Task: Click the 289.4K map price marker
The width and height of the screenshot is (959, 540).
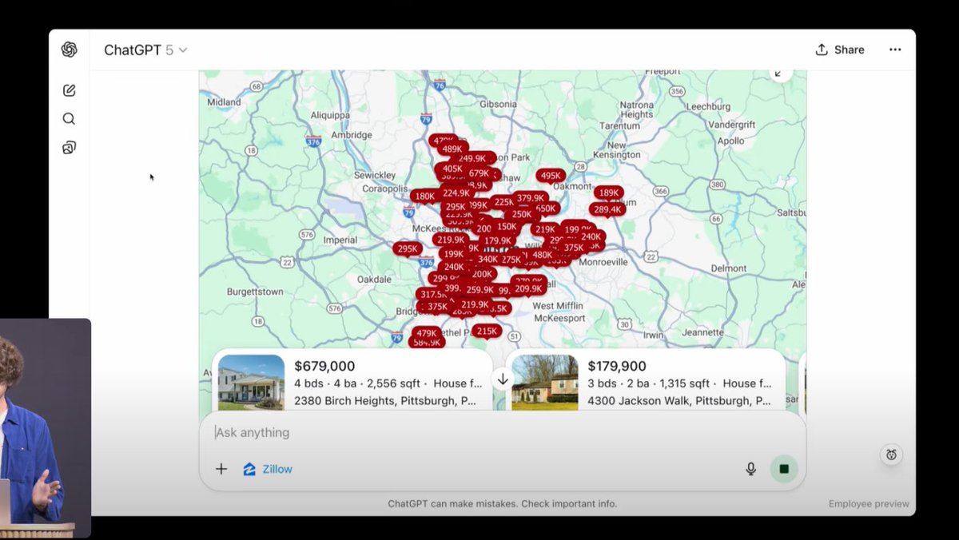Action: click(x=607, y=210)
